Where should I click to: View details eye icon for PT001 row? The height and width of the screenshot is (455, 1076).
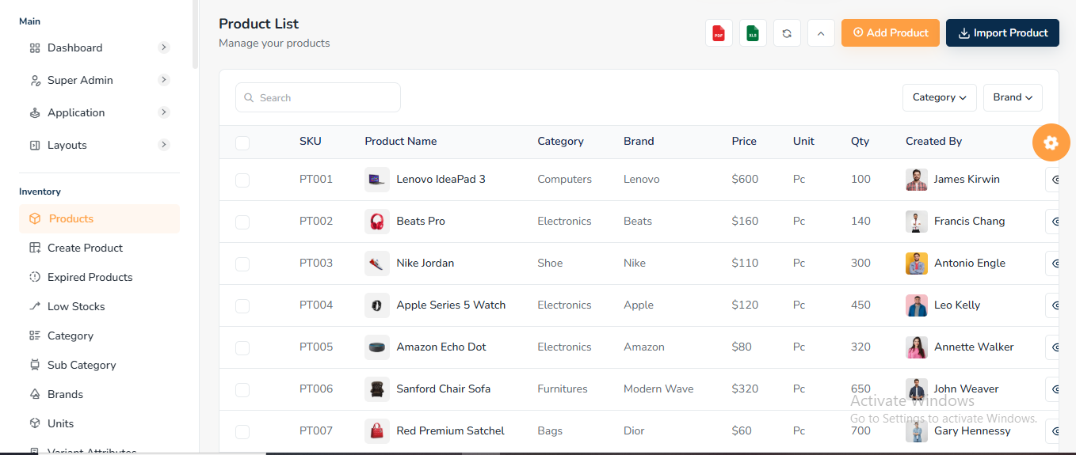point(1054,180)
